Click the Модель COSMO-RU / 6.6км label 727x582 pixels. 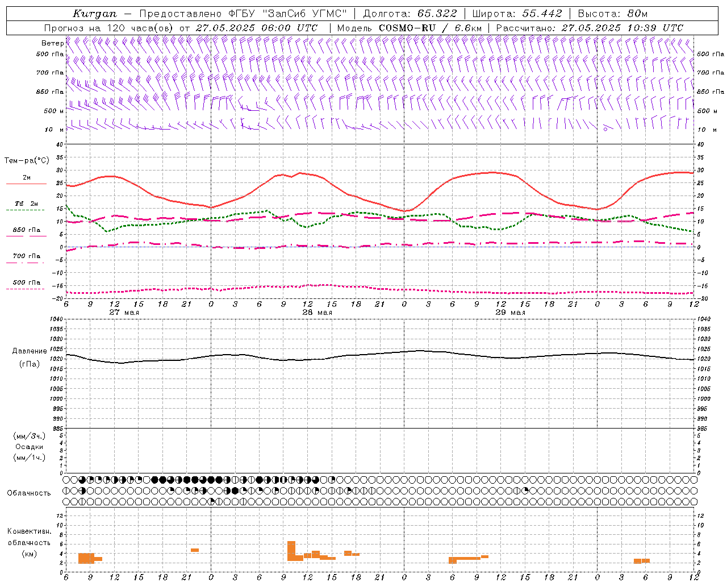click(x=410, y=28)
